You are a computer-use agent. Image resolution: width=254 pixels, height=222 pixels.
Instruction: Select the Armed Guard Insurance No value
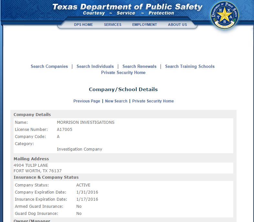click(x=79, y=206)
